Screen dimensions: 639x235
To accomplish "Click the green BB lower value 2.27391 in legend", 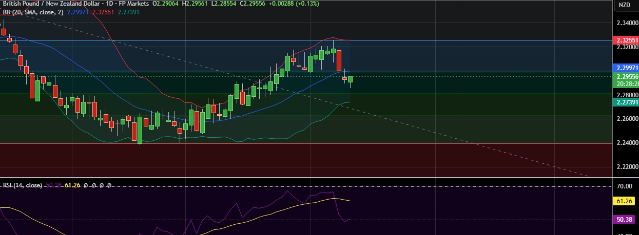I will point(128,11).
